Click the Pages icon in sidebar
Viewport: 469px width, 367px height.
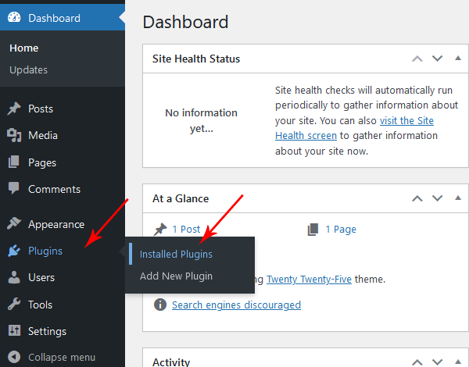pos(14,162)
